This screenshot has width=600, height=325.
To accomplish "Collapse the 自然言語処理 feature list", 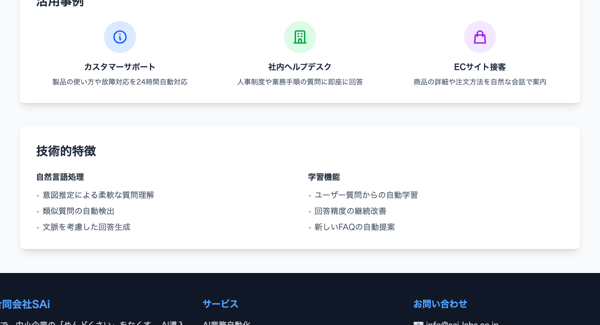I will click(60, 177).
